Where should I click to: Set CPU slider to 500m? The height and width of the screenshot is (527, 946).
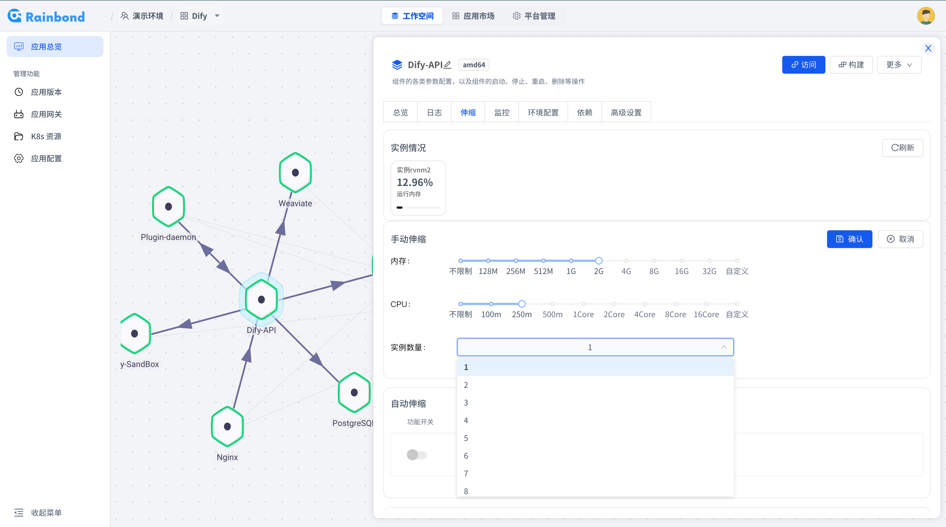coord(552,304)
